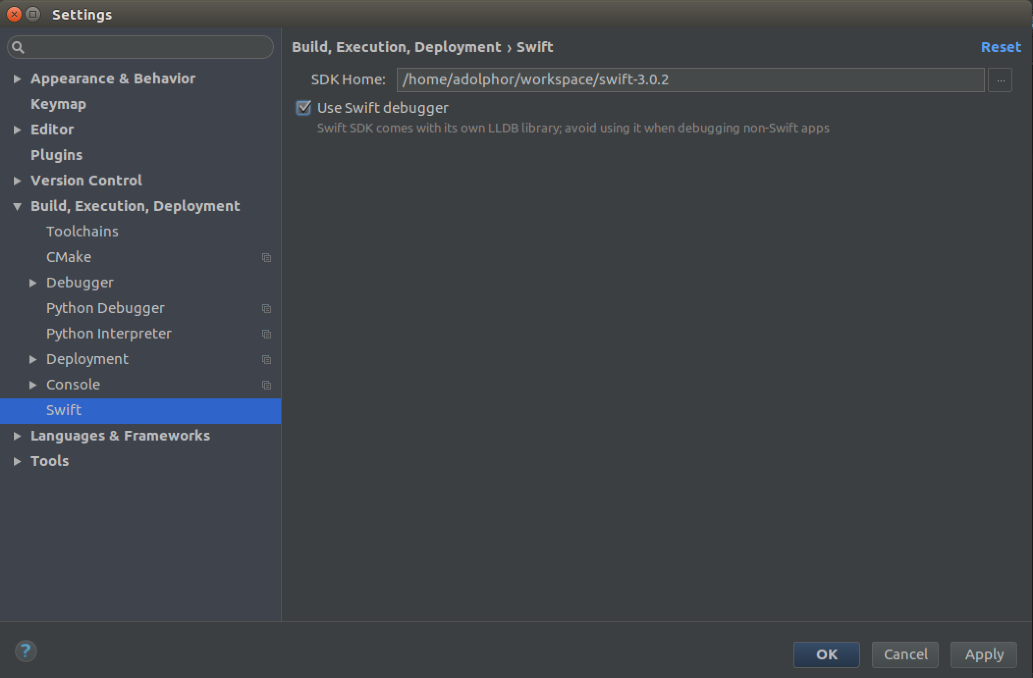This screenshot has height=678, width=1033.
Task: Click the project-level icon beside Python Interpreter
Action: [267, 334]
